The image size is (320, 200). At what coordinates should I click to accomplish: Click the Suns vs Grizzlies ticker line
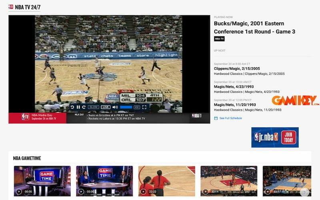111,115
